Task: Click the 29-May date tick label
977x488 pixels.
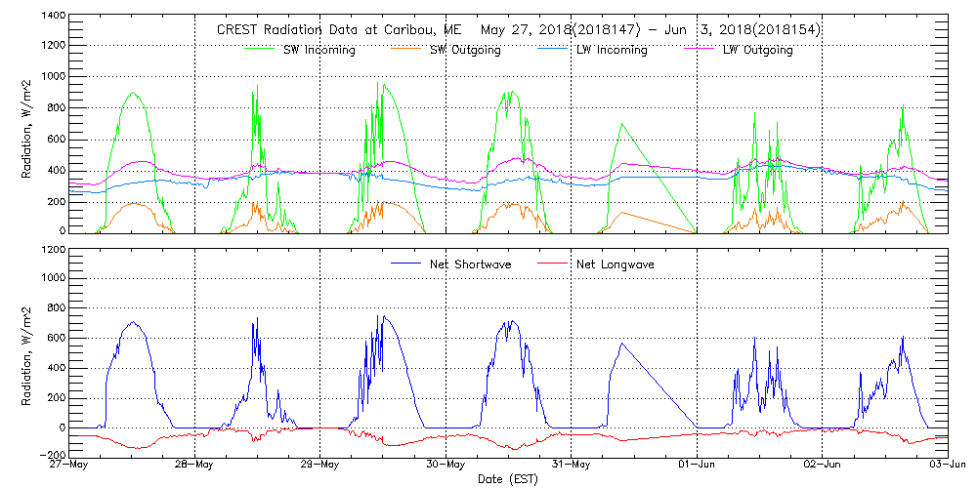Action: (x=320, y=465)
